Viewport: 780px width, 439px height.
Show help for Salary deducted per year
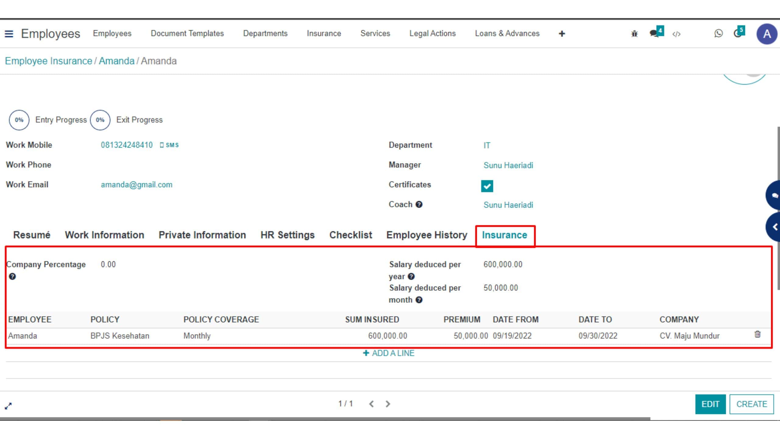pos(411,277)
